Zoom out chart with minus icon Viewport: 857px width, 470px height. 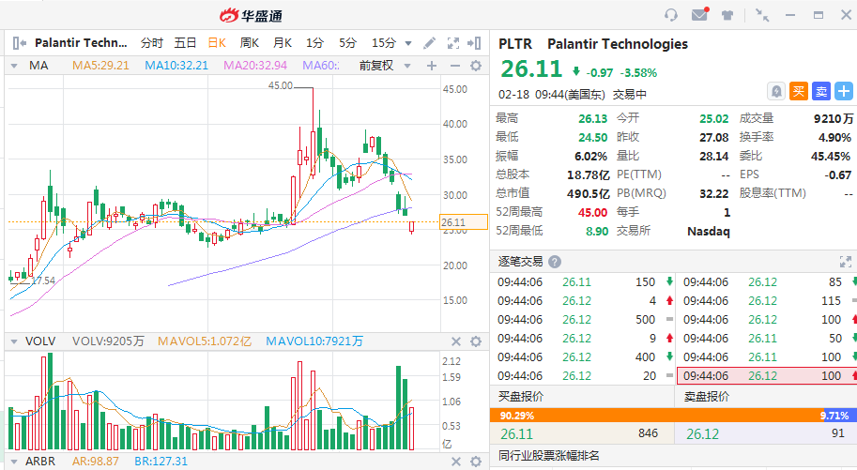(454, 66)
